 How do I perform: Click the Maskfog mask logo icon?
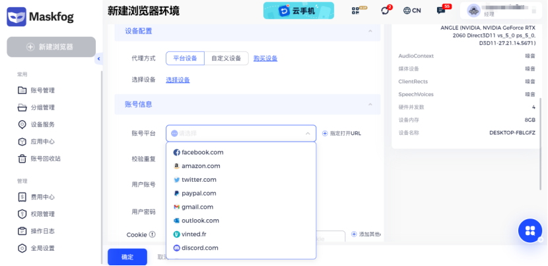[16, 16]
